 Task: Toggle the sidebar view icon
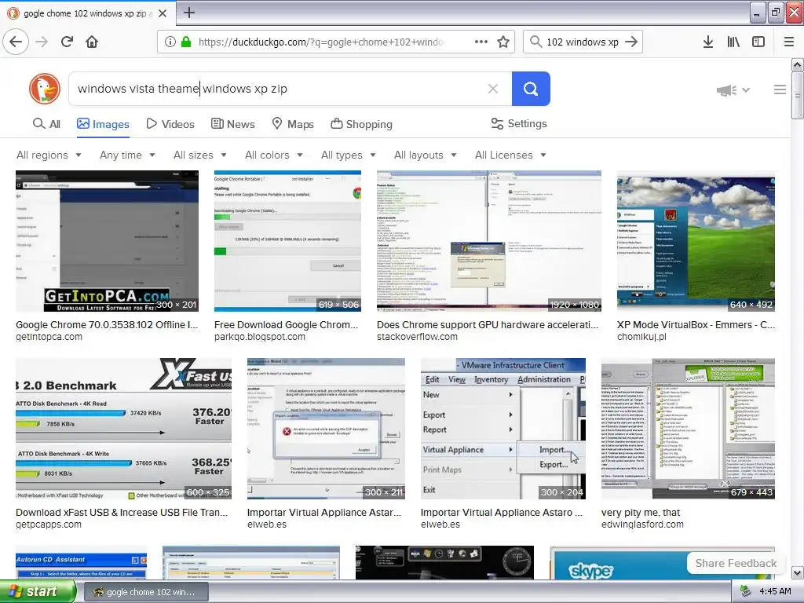tap(758, 42)
